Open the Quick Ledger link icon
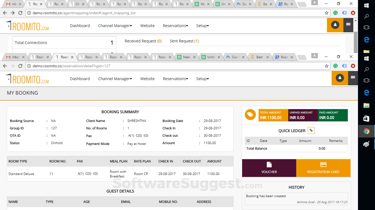375x210 pixels. [x=311, y=131]
